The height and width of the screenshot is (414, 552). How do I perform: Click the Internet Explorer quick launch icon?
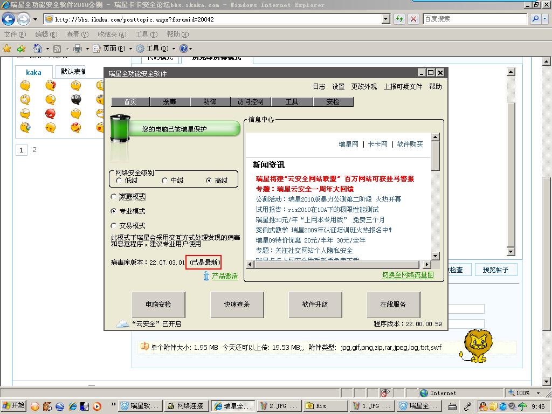73,406
